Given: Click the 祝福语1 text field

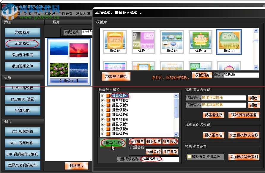Looking at the screenshot, I should 223,98.
